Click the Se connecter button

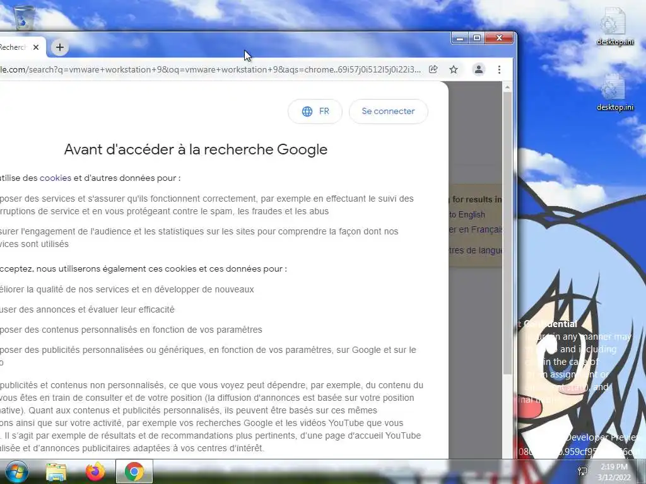tap(388, 111)
